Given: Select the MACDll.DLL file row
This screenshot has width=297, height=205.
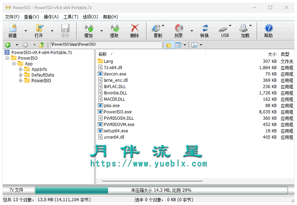Looking at the screenshot, I should point(195,99).
